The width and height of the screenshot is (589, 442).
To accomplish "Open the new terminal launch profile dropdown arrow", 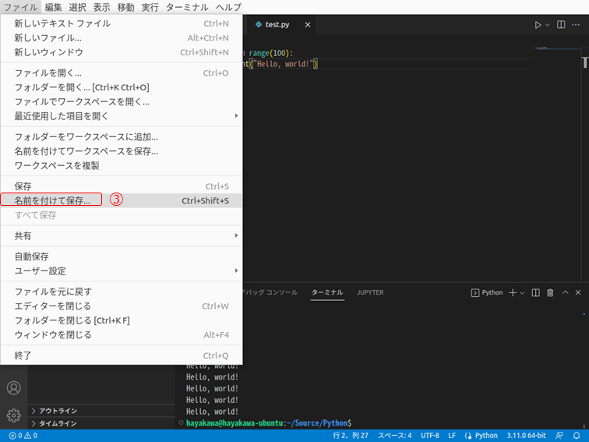I will click(x=523, y=292).
